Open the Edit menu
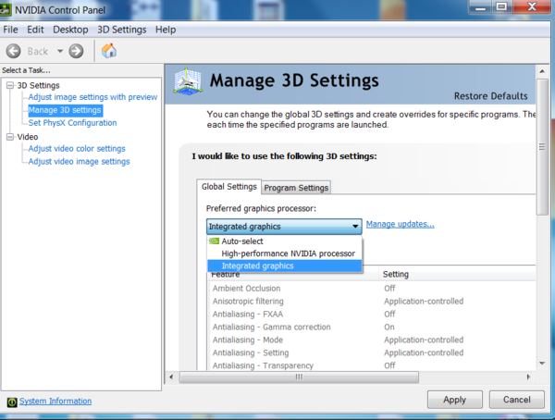Screen dimensions: 555x420 pyautogui.click(x=35, y=30)
